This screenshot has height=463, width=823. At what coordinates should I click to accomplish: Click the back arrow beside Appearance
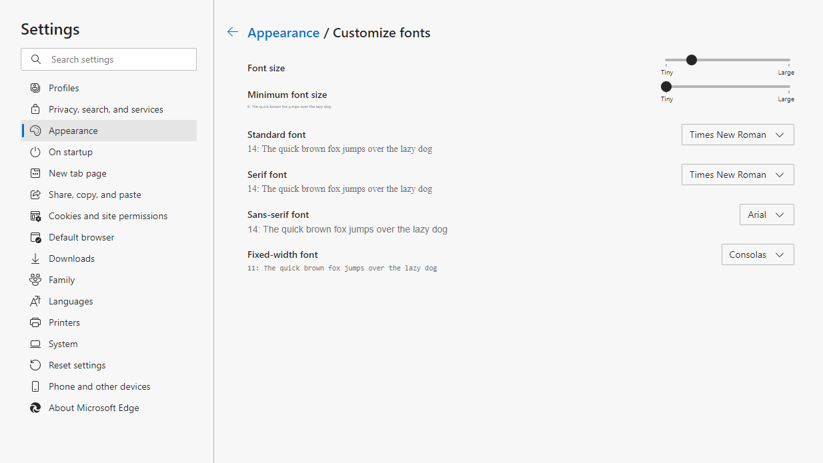pos(232,32)
